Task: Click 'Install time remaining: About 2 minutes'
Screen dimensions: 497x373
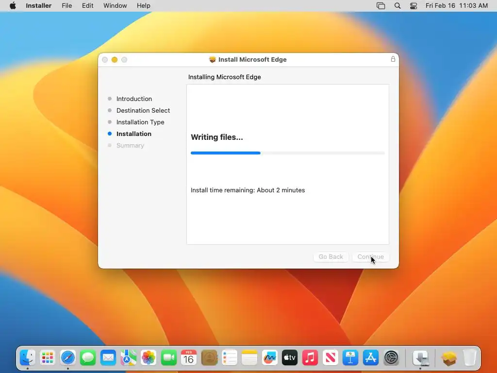Action: (248, 190)
